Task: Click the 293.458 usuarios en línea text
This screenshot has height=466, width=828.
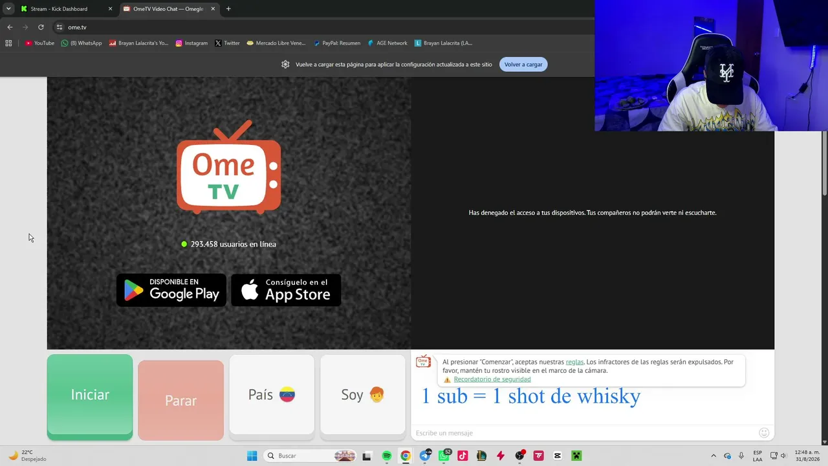Action: click(x=234, y=244)
